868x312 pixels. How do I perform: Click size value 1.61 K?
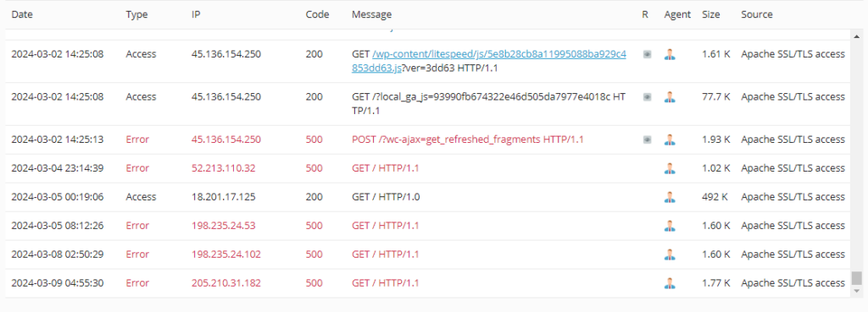716,55
